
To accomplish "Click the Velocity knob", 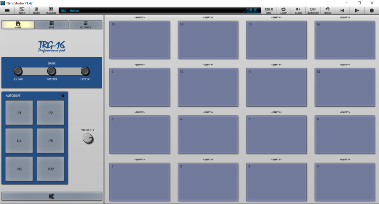I will pyautogui.click(x=88, y=138).
